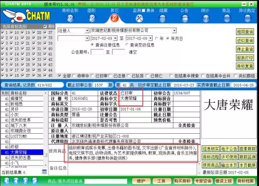Open the 异议裁定 toolbar icon
Image resolution: width=259 pixels, height=186 pixels.
pyautogui.click(x=248, y=18)
